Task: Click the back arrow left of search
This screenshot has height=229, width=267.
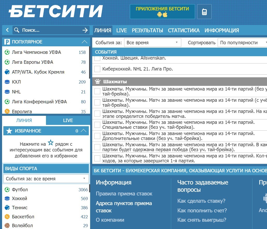Action: (7, 30)
